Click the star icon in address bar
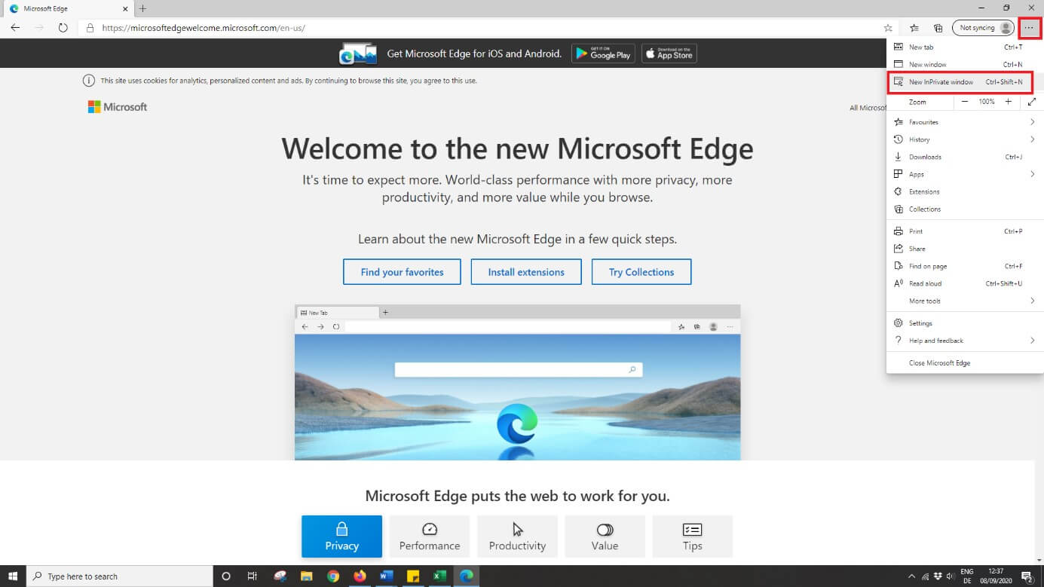This screenshot has height=587, width=1044. coord(888,28)
